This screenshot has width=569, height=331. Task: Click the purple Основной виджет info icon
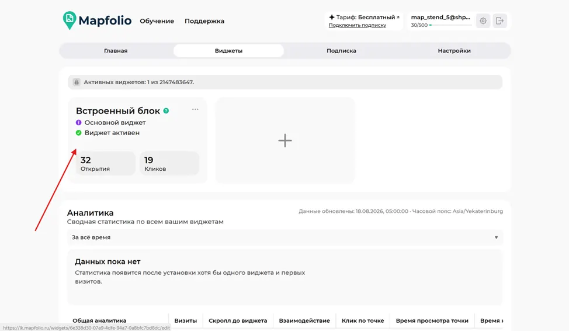point(78,122)
